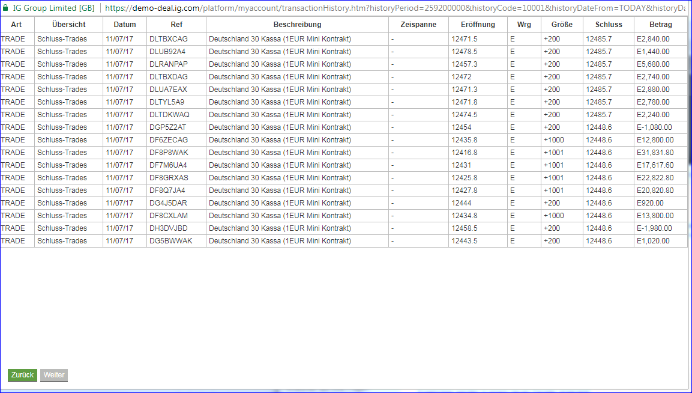Viewport: 692px width, 393px height.
Task: Click the Datum column header
Action: point(125,25)
